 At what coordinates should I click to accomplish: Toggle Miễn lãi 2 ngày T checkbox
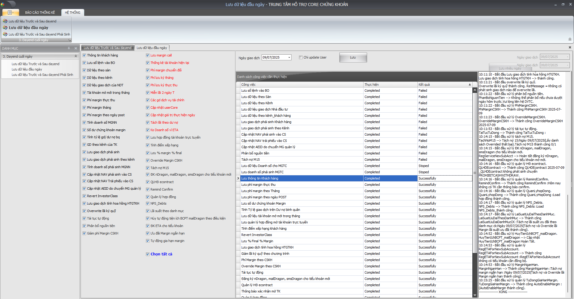click(148, 93)
